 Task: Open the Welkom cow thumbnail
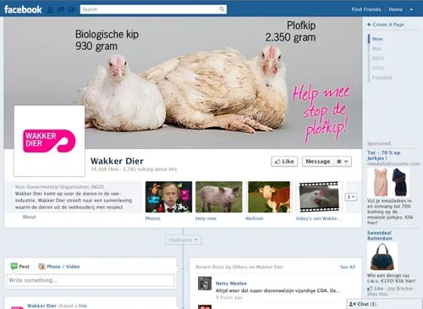pos(269,197)
